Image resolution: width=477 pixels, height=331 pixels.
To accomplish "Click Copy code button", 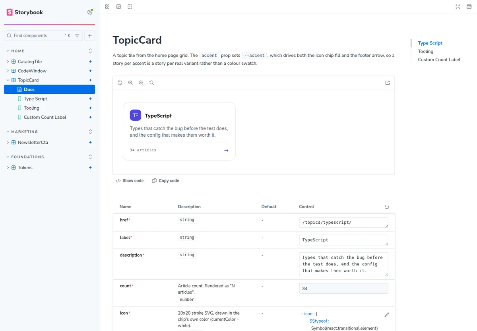I will (165, 181).
